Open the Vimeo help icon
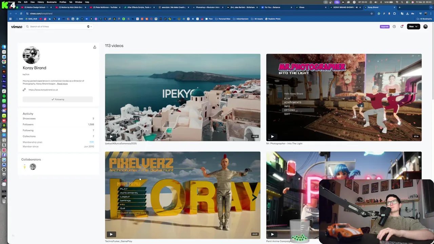434x244 pixels. tap(394, 26)
